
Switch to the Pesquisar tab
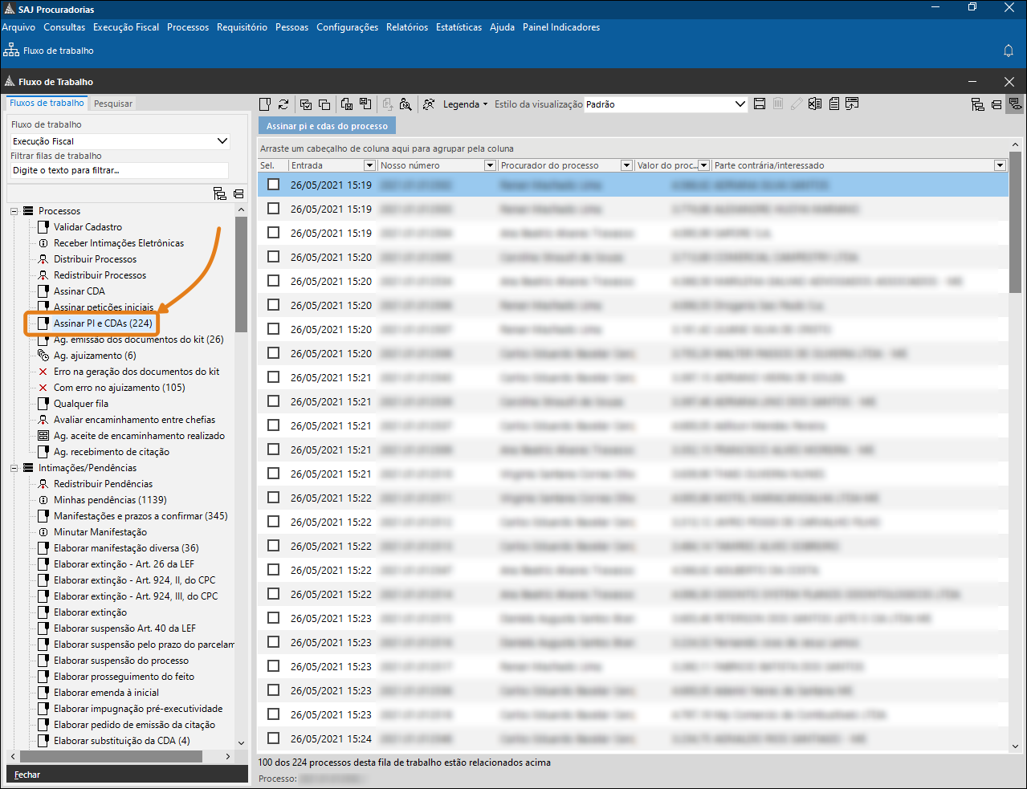tap(113, 104)
